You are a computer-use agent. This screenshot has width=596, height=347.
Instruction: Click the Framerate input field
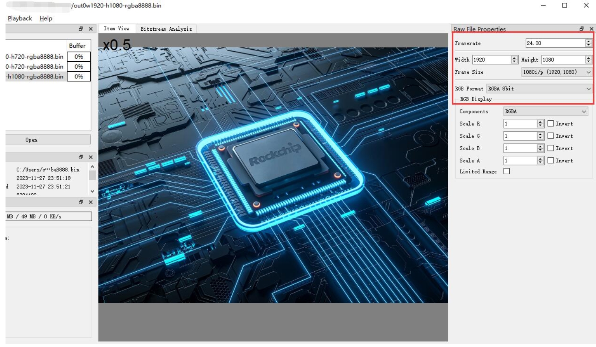555,43
